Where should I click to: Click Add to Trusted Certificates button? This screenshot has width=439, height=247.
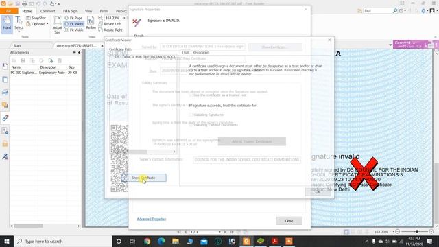coord(252,141)
